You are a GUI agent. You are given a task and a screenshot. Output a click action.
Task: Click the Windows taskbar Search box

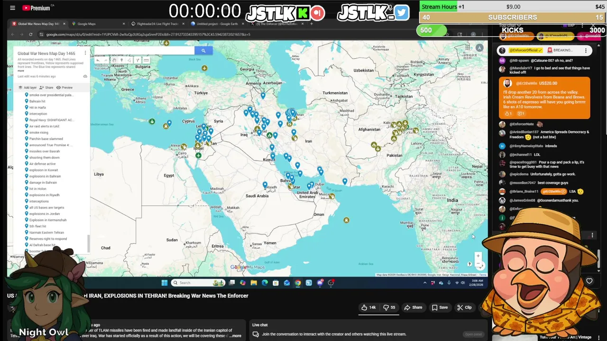click(198, 283)
